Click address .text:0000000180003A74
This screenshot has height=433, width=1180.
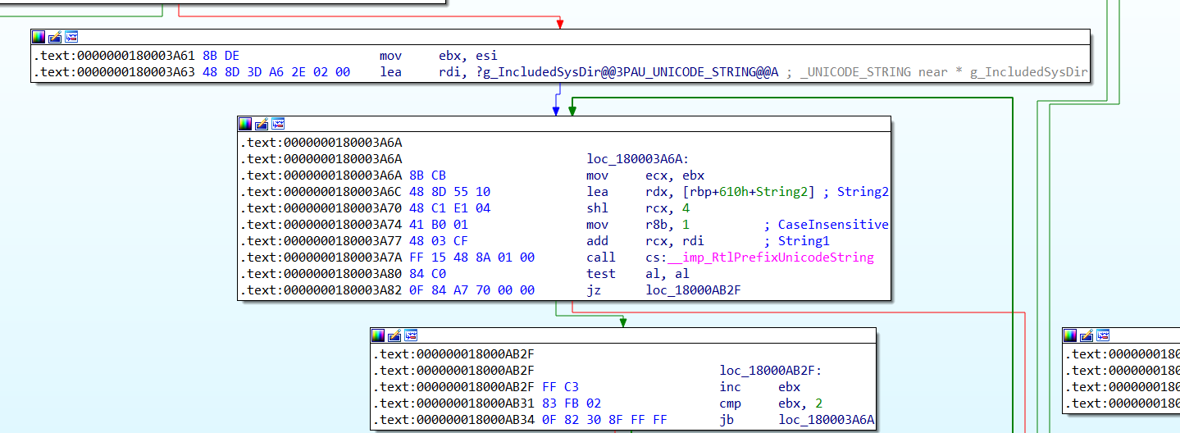pyautogui.click(x=321, y=225)
